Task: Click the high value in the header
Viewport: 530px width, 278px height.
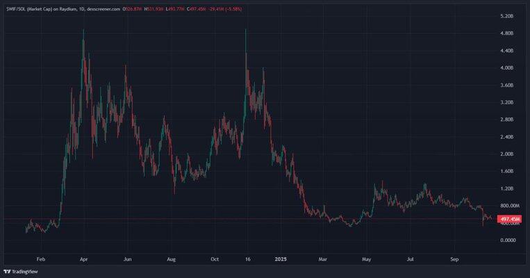Action: pyautogui.click(x=154, y=7)
